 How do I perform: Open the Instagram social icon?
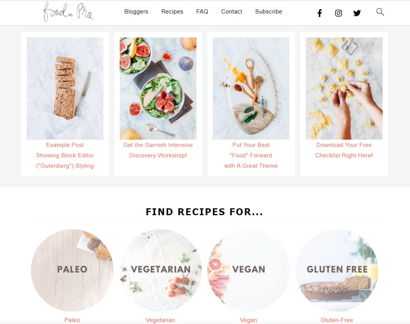tap(338, 13)
